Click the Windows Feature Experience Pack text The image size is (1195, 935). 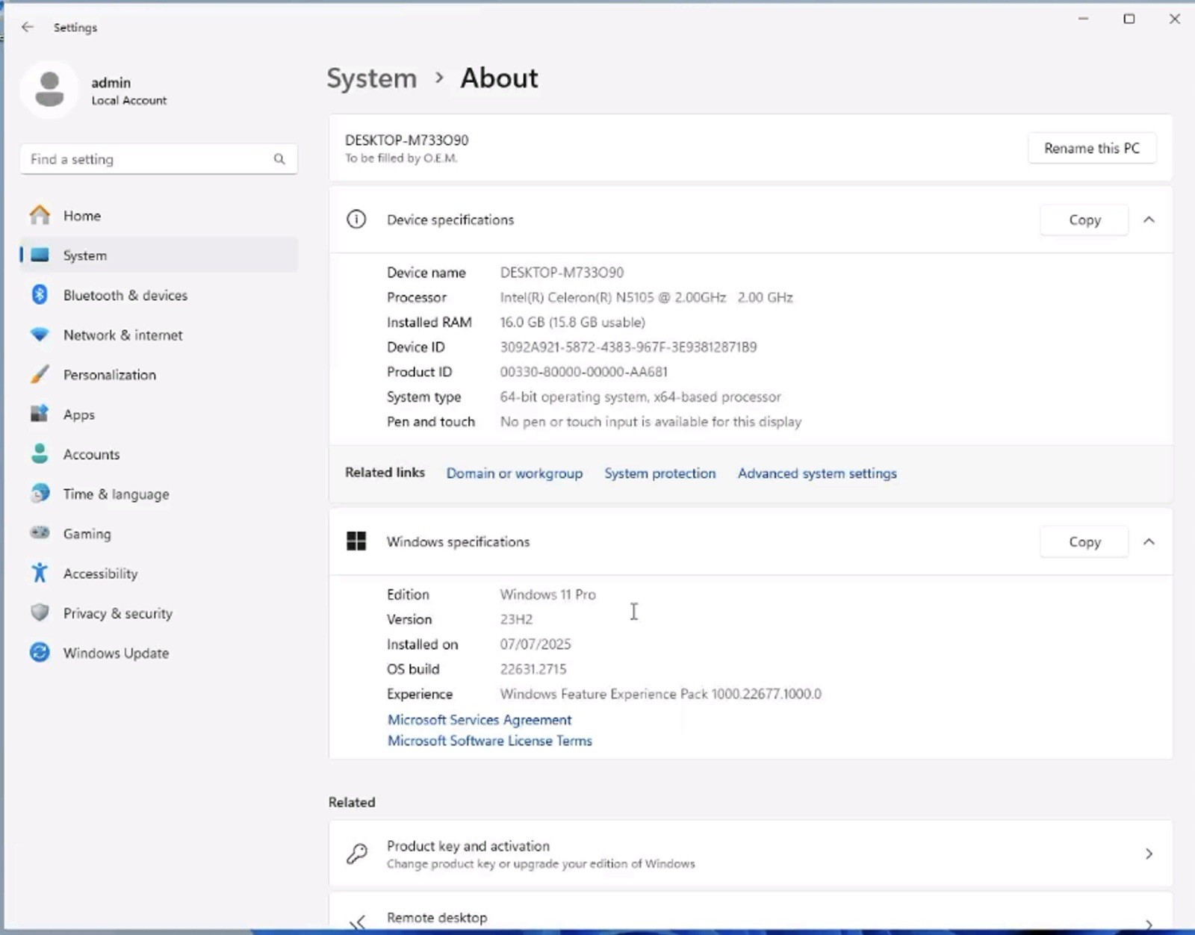pos(660,694)
